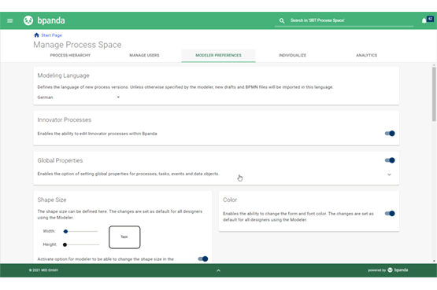Expand the Global Properties section chevron

[389, 174]
